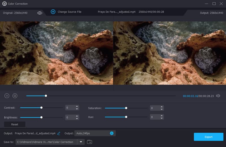Screen dimensions: 226x147
Task: Click the plus icon to change source
Action: pos(53,12)
